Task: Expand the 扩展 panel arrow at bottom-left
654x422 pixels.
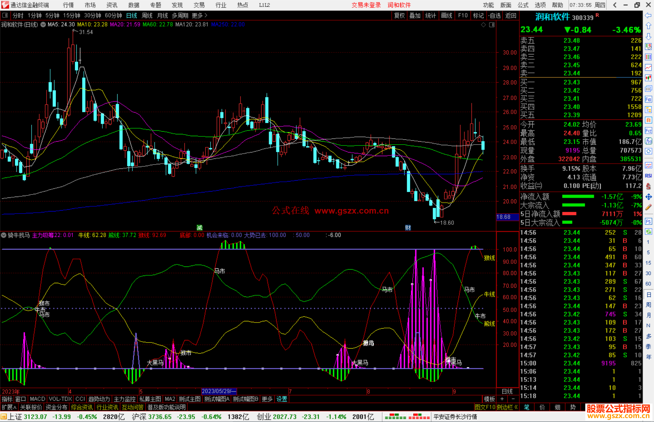Action: (9, 407)
